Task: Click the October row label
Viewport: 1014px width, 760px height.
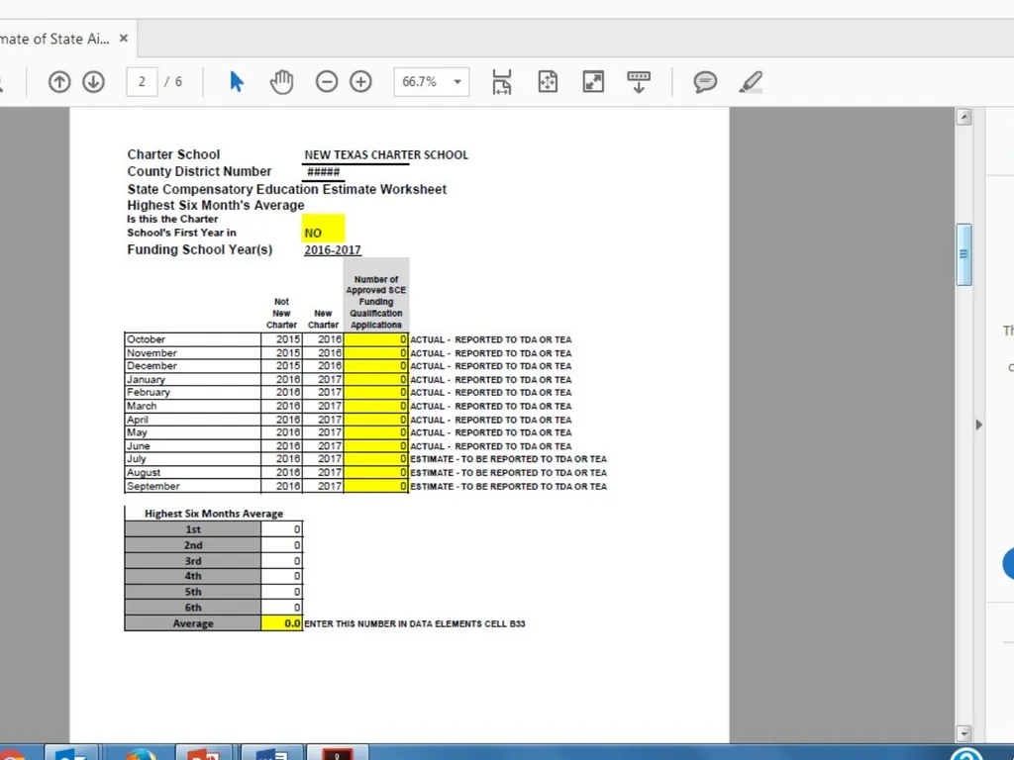Action: (147, 339)
